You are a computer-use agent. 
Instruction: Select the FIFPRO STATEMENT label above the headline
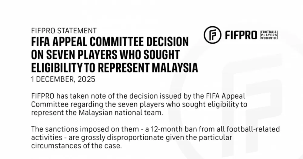[x=64, y=31]
